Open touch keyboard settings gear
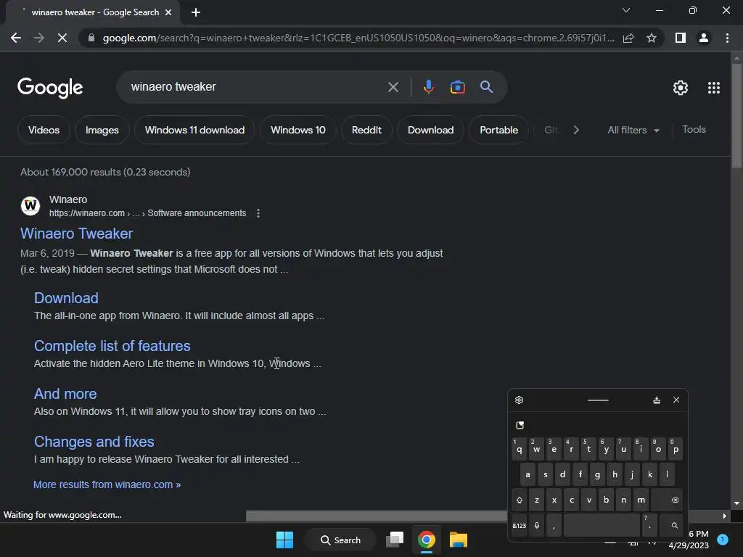The width and height of the screenshot is (743, 557). click(x=520, y=400)
